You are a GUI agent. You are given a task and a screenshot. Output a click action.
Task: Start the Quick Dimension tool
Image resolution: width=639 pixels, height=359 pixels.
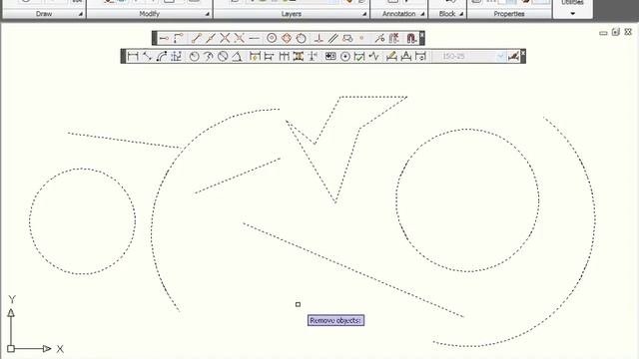[x=255, y=56]
